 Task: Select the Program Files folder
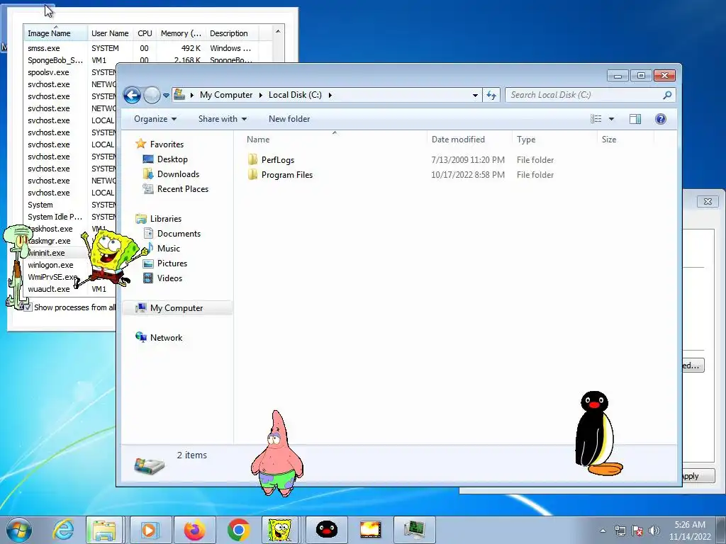click(x=286, y=175)
